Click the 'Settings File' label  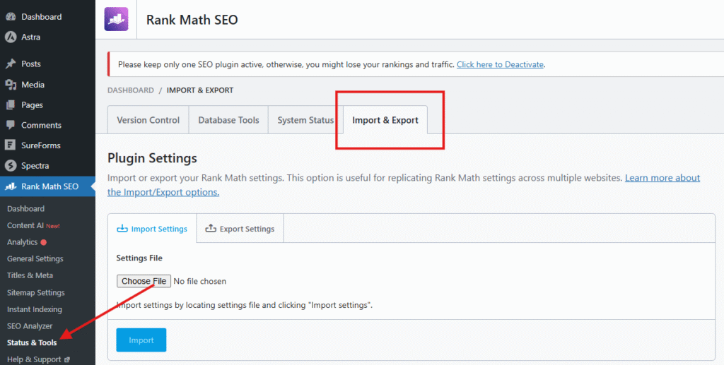[x=139, y=258]
